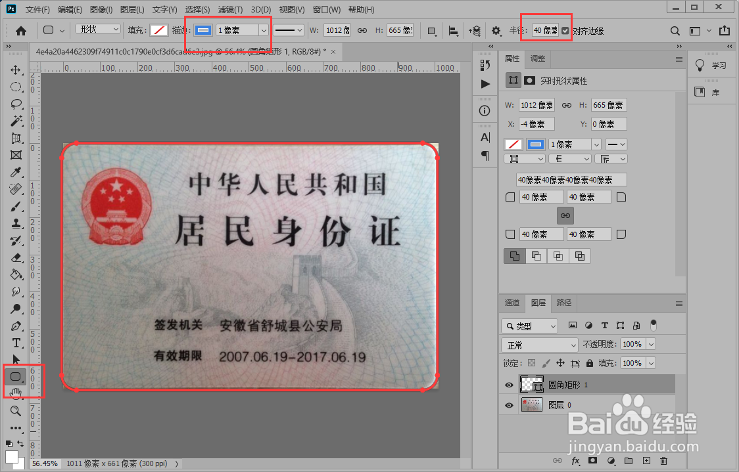Toggle the Align Edges checkbox
Image resolution: width=739 pixels, height=472 pixels.
coord(565,31)
